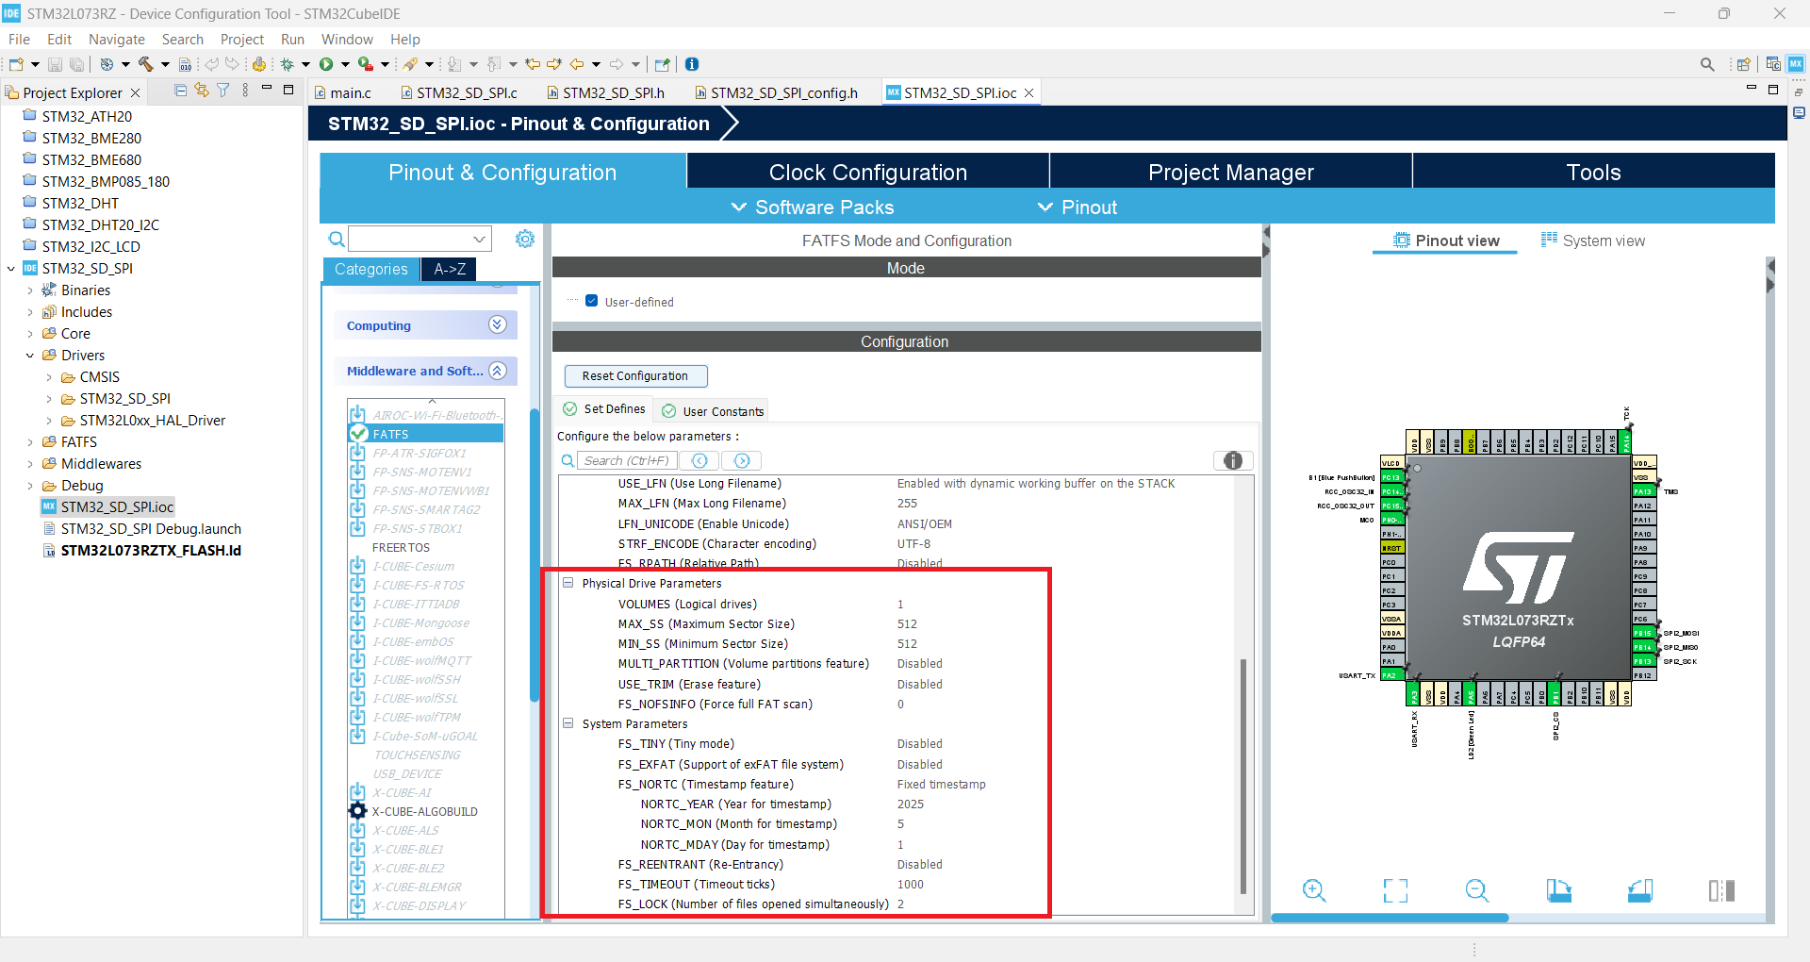Open the Navigate menu
Viewport: 1810px width, 962px height.
tap(117, 40)
